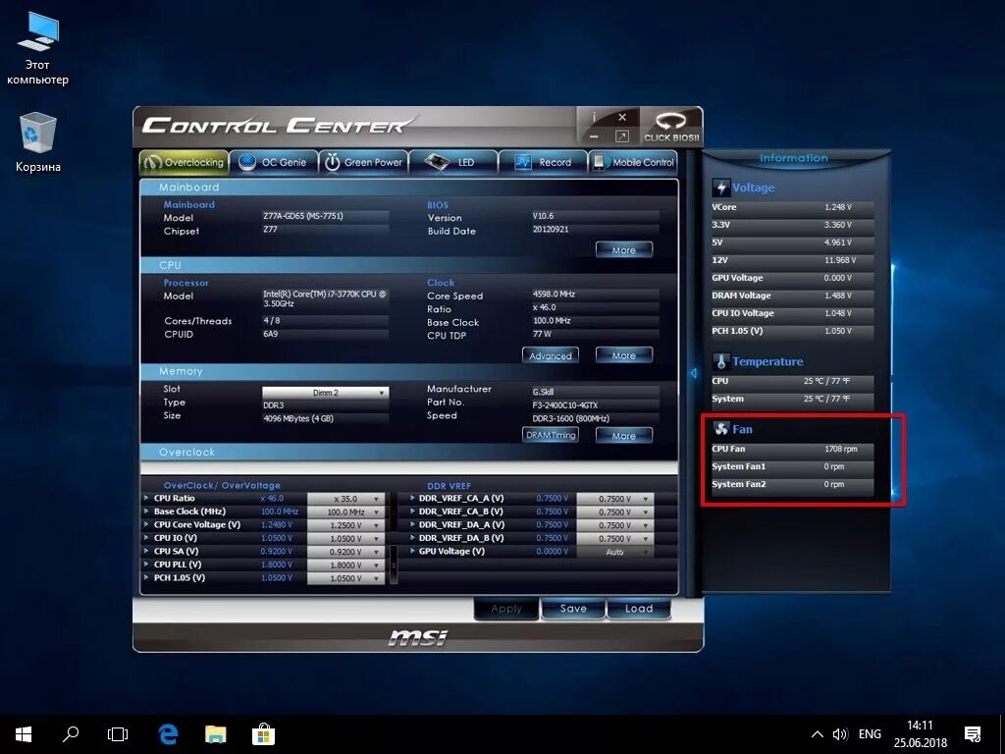Open File Explorer from taskbar
The height and width of the screenshot is (754, 1005).
point(215,734)
